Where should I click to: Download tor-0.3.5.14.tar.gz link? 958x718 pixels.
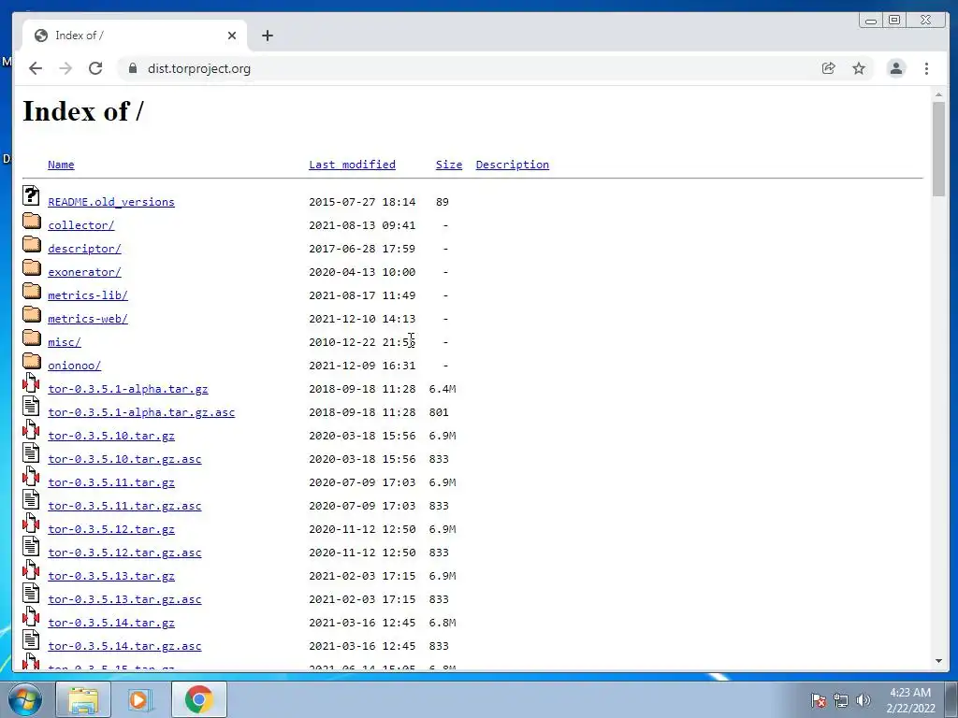pyautogui.click(x=111, y=623)
